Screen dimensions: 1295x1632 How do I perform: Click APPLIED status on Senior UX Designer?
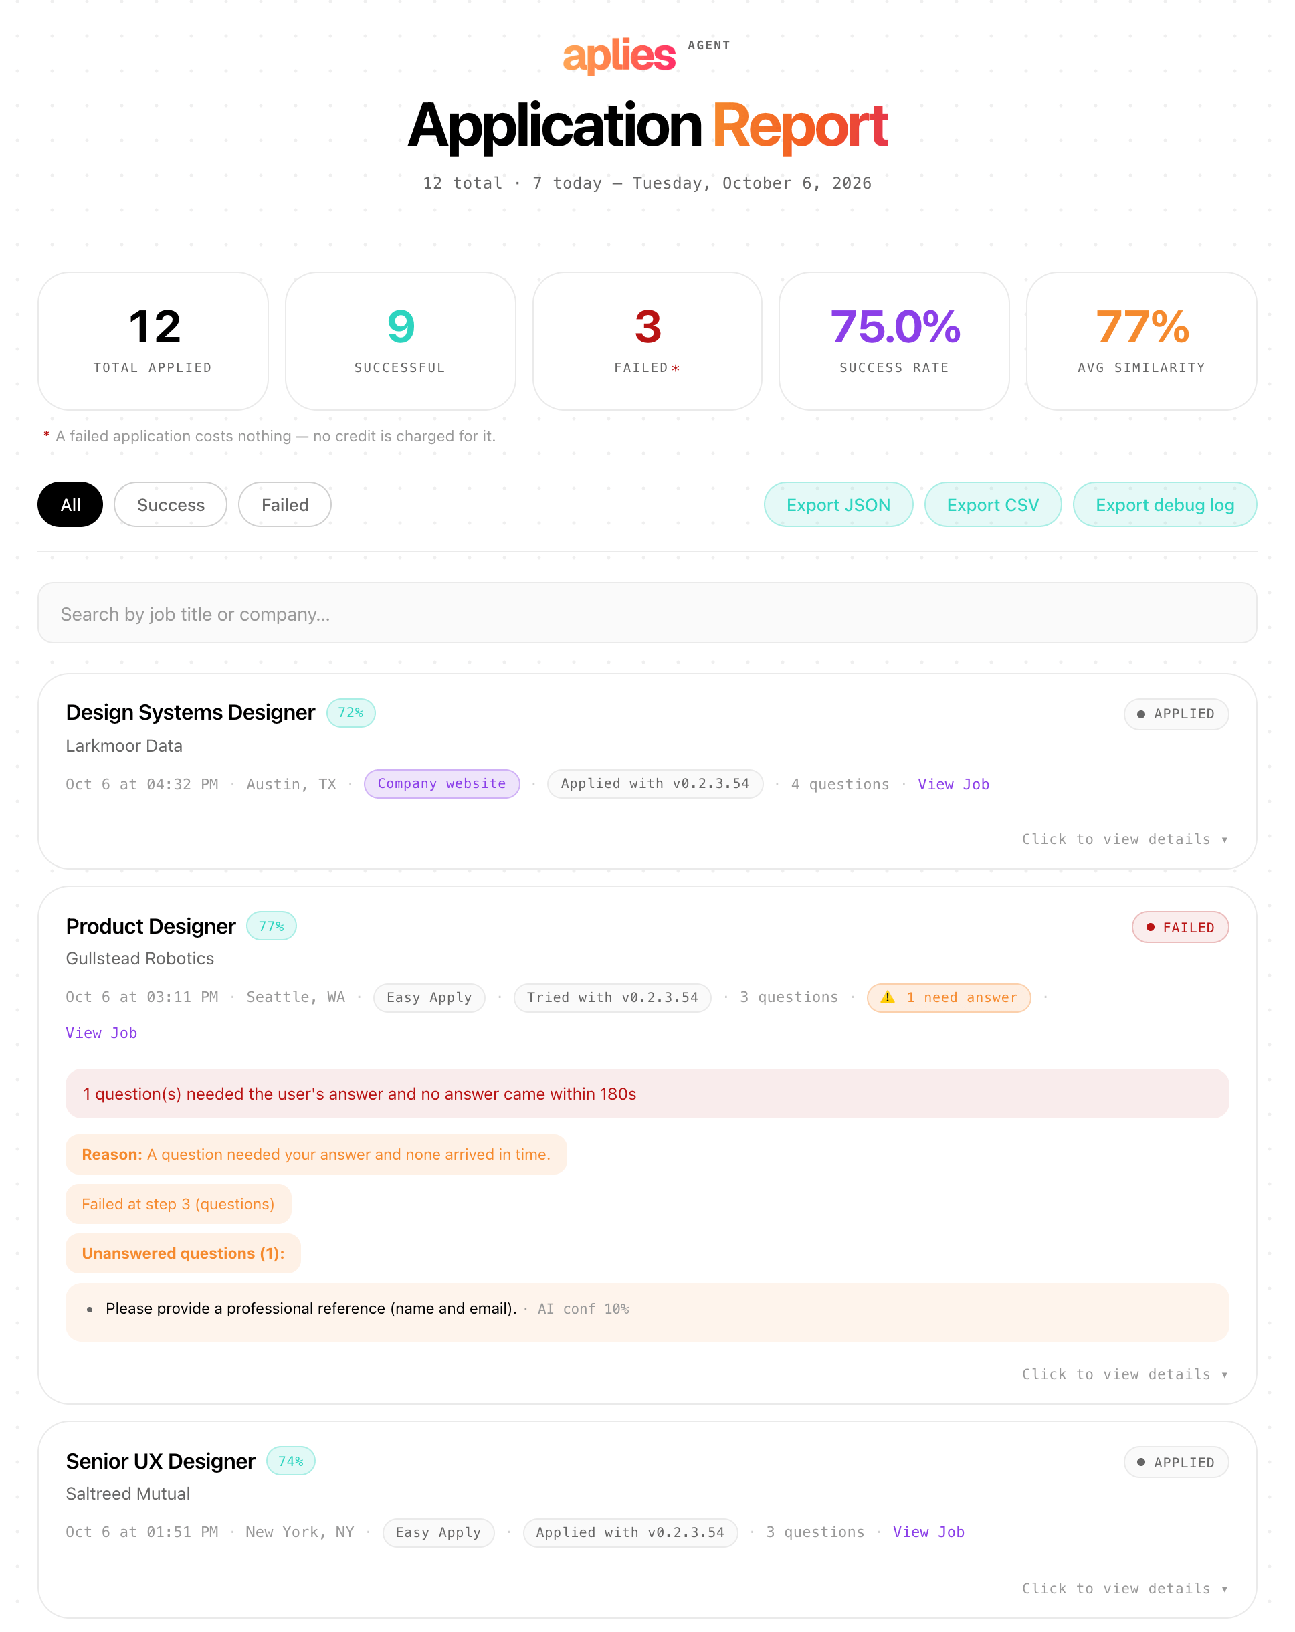coord(1176,1462)
